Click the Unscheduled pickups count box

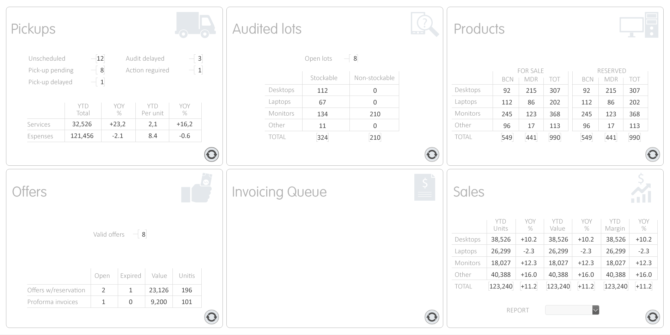[x=100, y=59]
